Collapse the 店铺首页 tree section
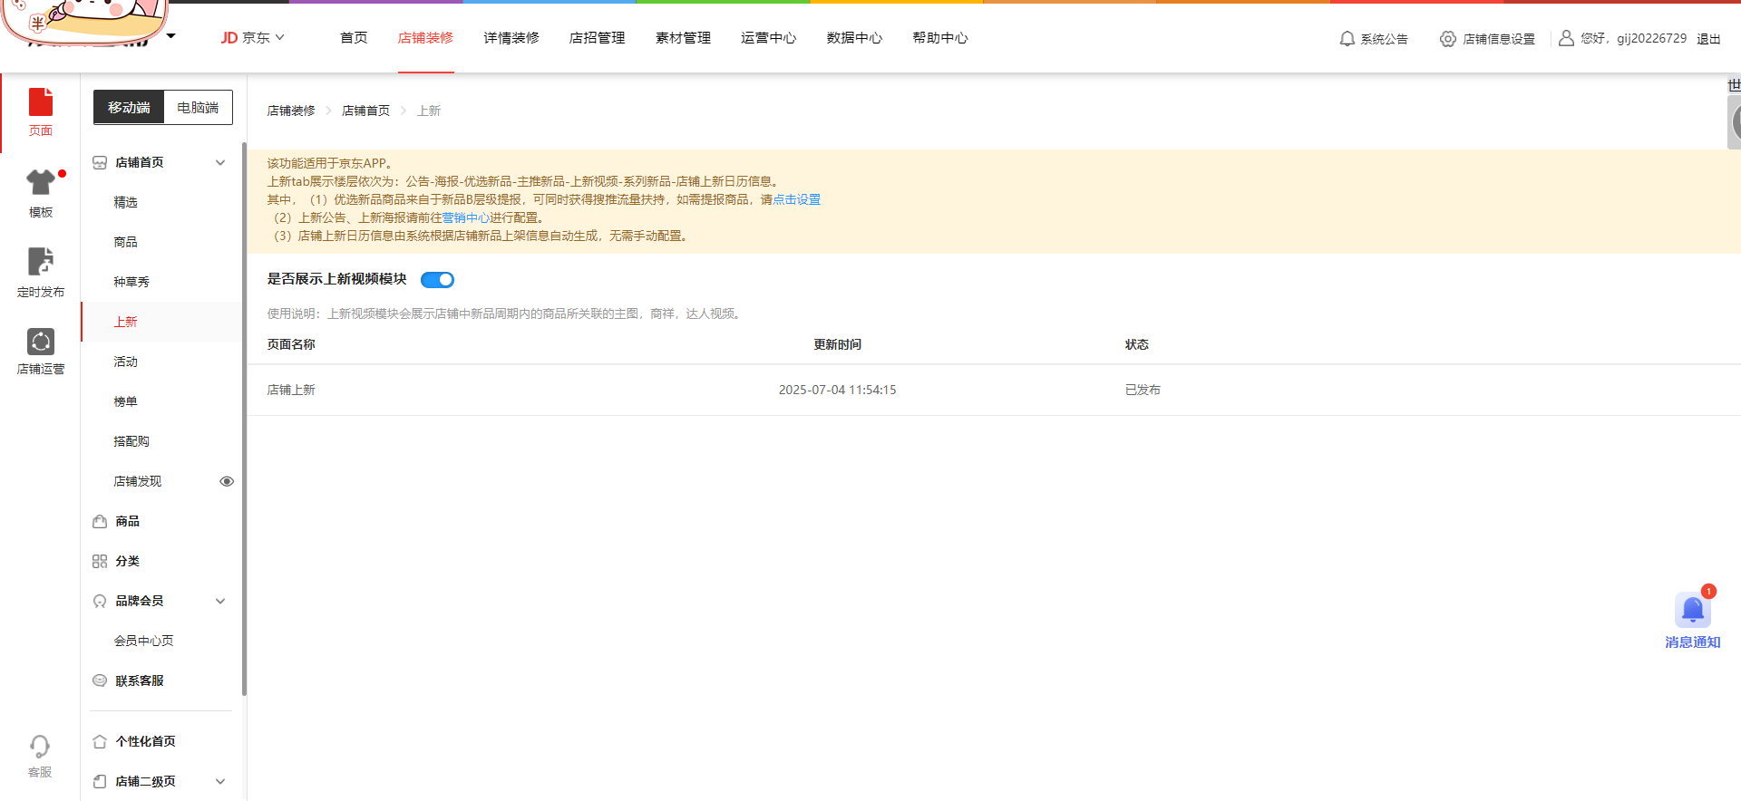Screen dimensions: 1741x801 pos(220,163)
